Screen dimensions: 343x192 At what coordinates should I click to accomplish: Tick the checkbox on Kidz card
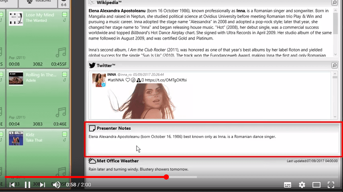pos(65,134)
